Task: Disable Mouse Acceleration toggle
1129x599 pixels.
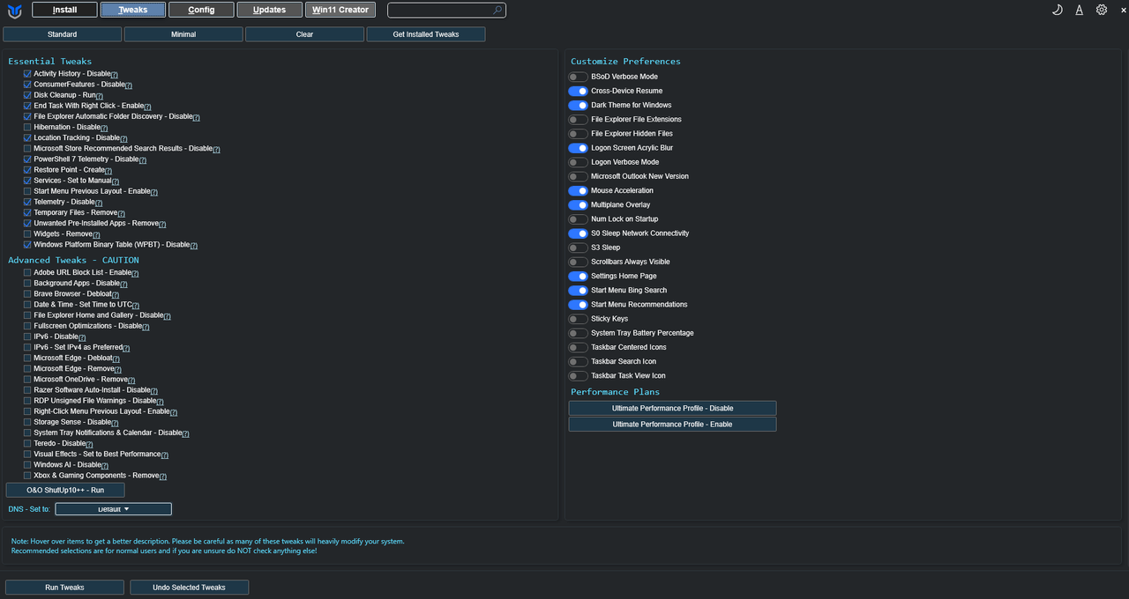Action: pos(578,190)
